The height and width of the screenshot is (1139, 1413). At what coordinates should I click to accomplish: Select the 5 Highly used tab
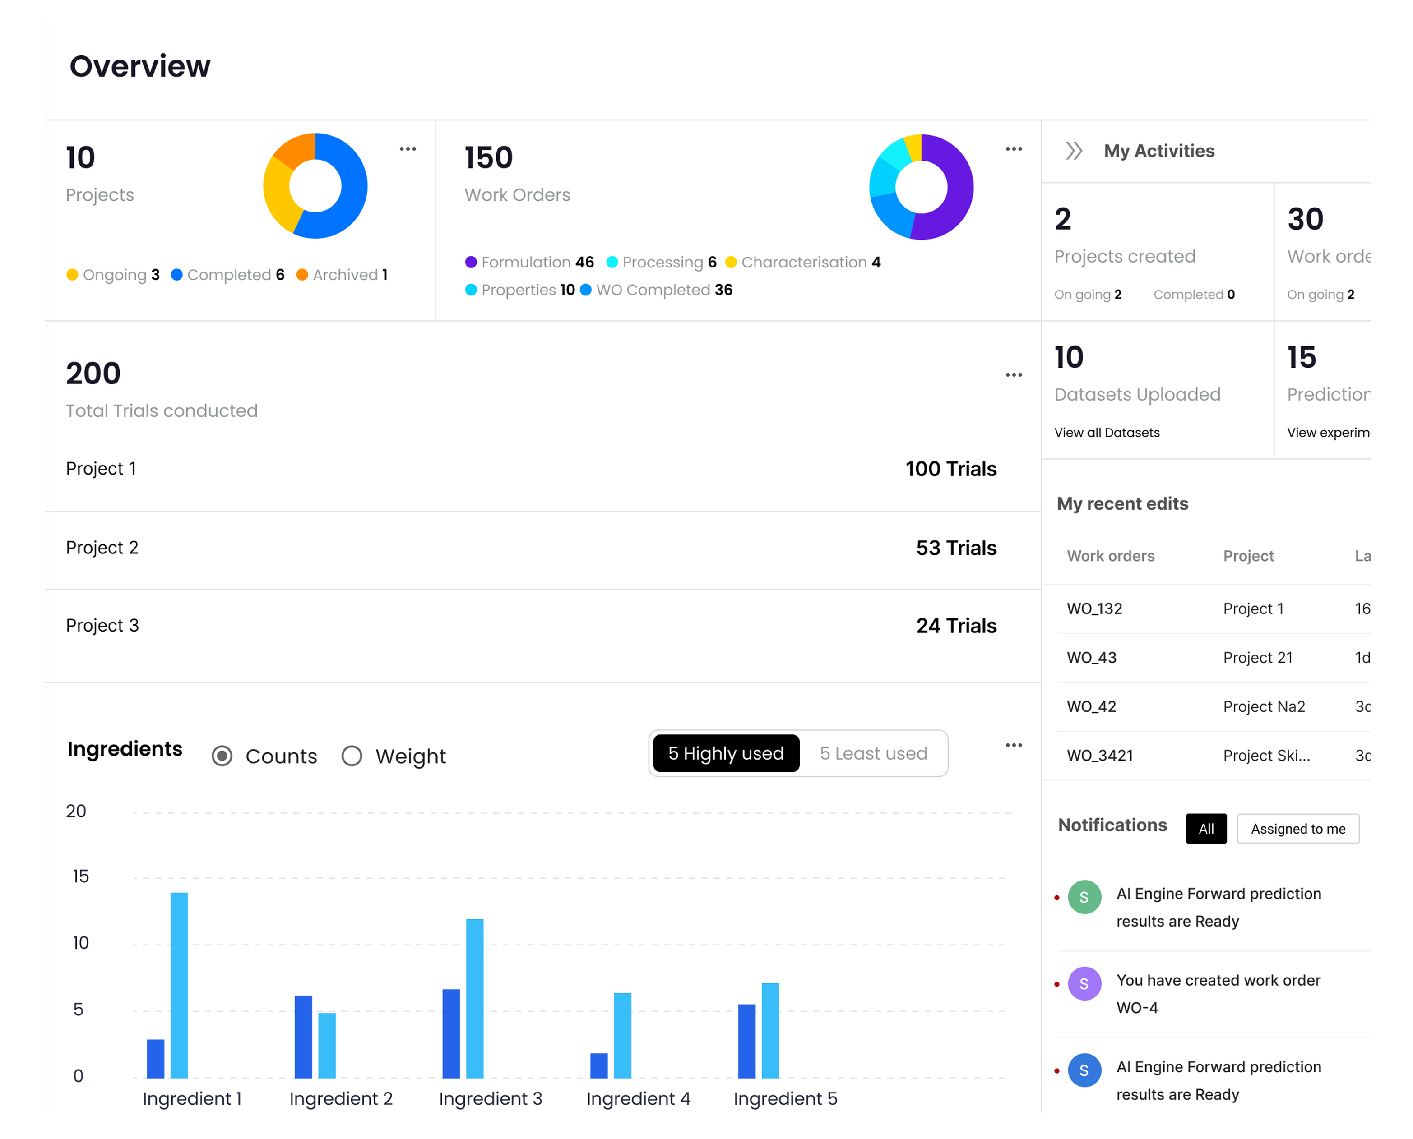[x=726, y=753]
